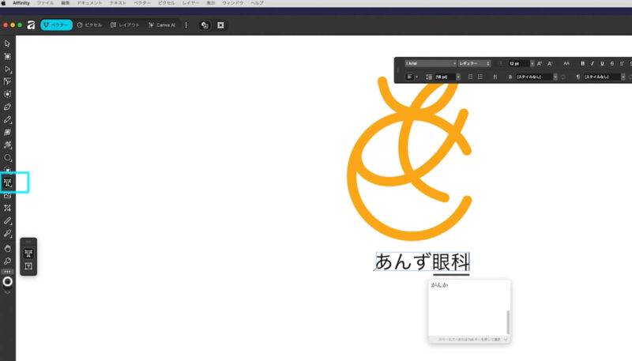Image resolution: width=632 pixels, height=361 pixels.
Task: Open the font size dropdown arrow
Action: pyautogui.click(x=532, y=64)
